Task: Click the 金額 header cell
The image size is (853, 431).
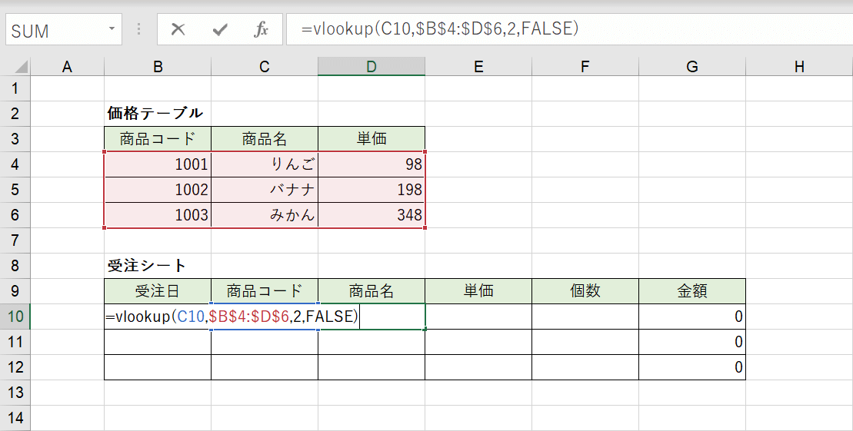Action: [x=692, y=290]
